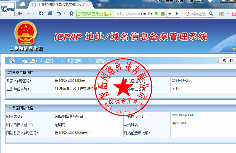
Task: Go to browser home page icon
Action: point(50,14)
